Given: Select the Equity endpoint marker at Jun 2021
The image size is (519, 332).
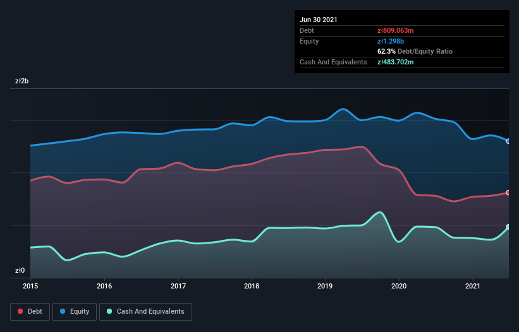Looking at the screenshot, I should (x=508, y=141).
